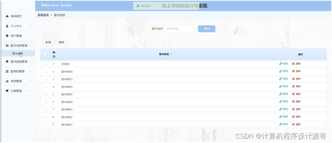The width and height of the screenshot is (332, 143).
Task: Expand the 个人中心 chevron
Action: click(x=30, y=26)
